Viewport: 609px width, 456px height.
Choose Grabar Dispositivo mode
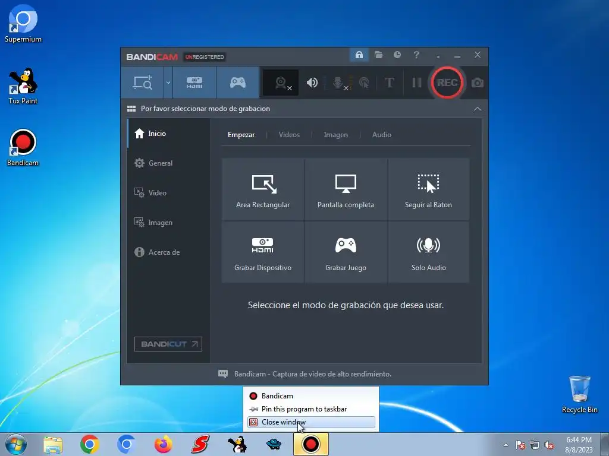point(263,252)
